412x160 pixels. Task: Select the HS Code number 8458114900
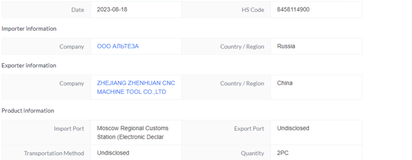[x=293, y=10]
